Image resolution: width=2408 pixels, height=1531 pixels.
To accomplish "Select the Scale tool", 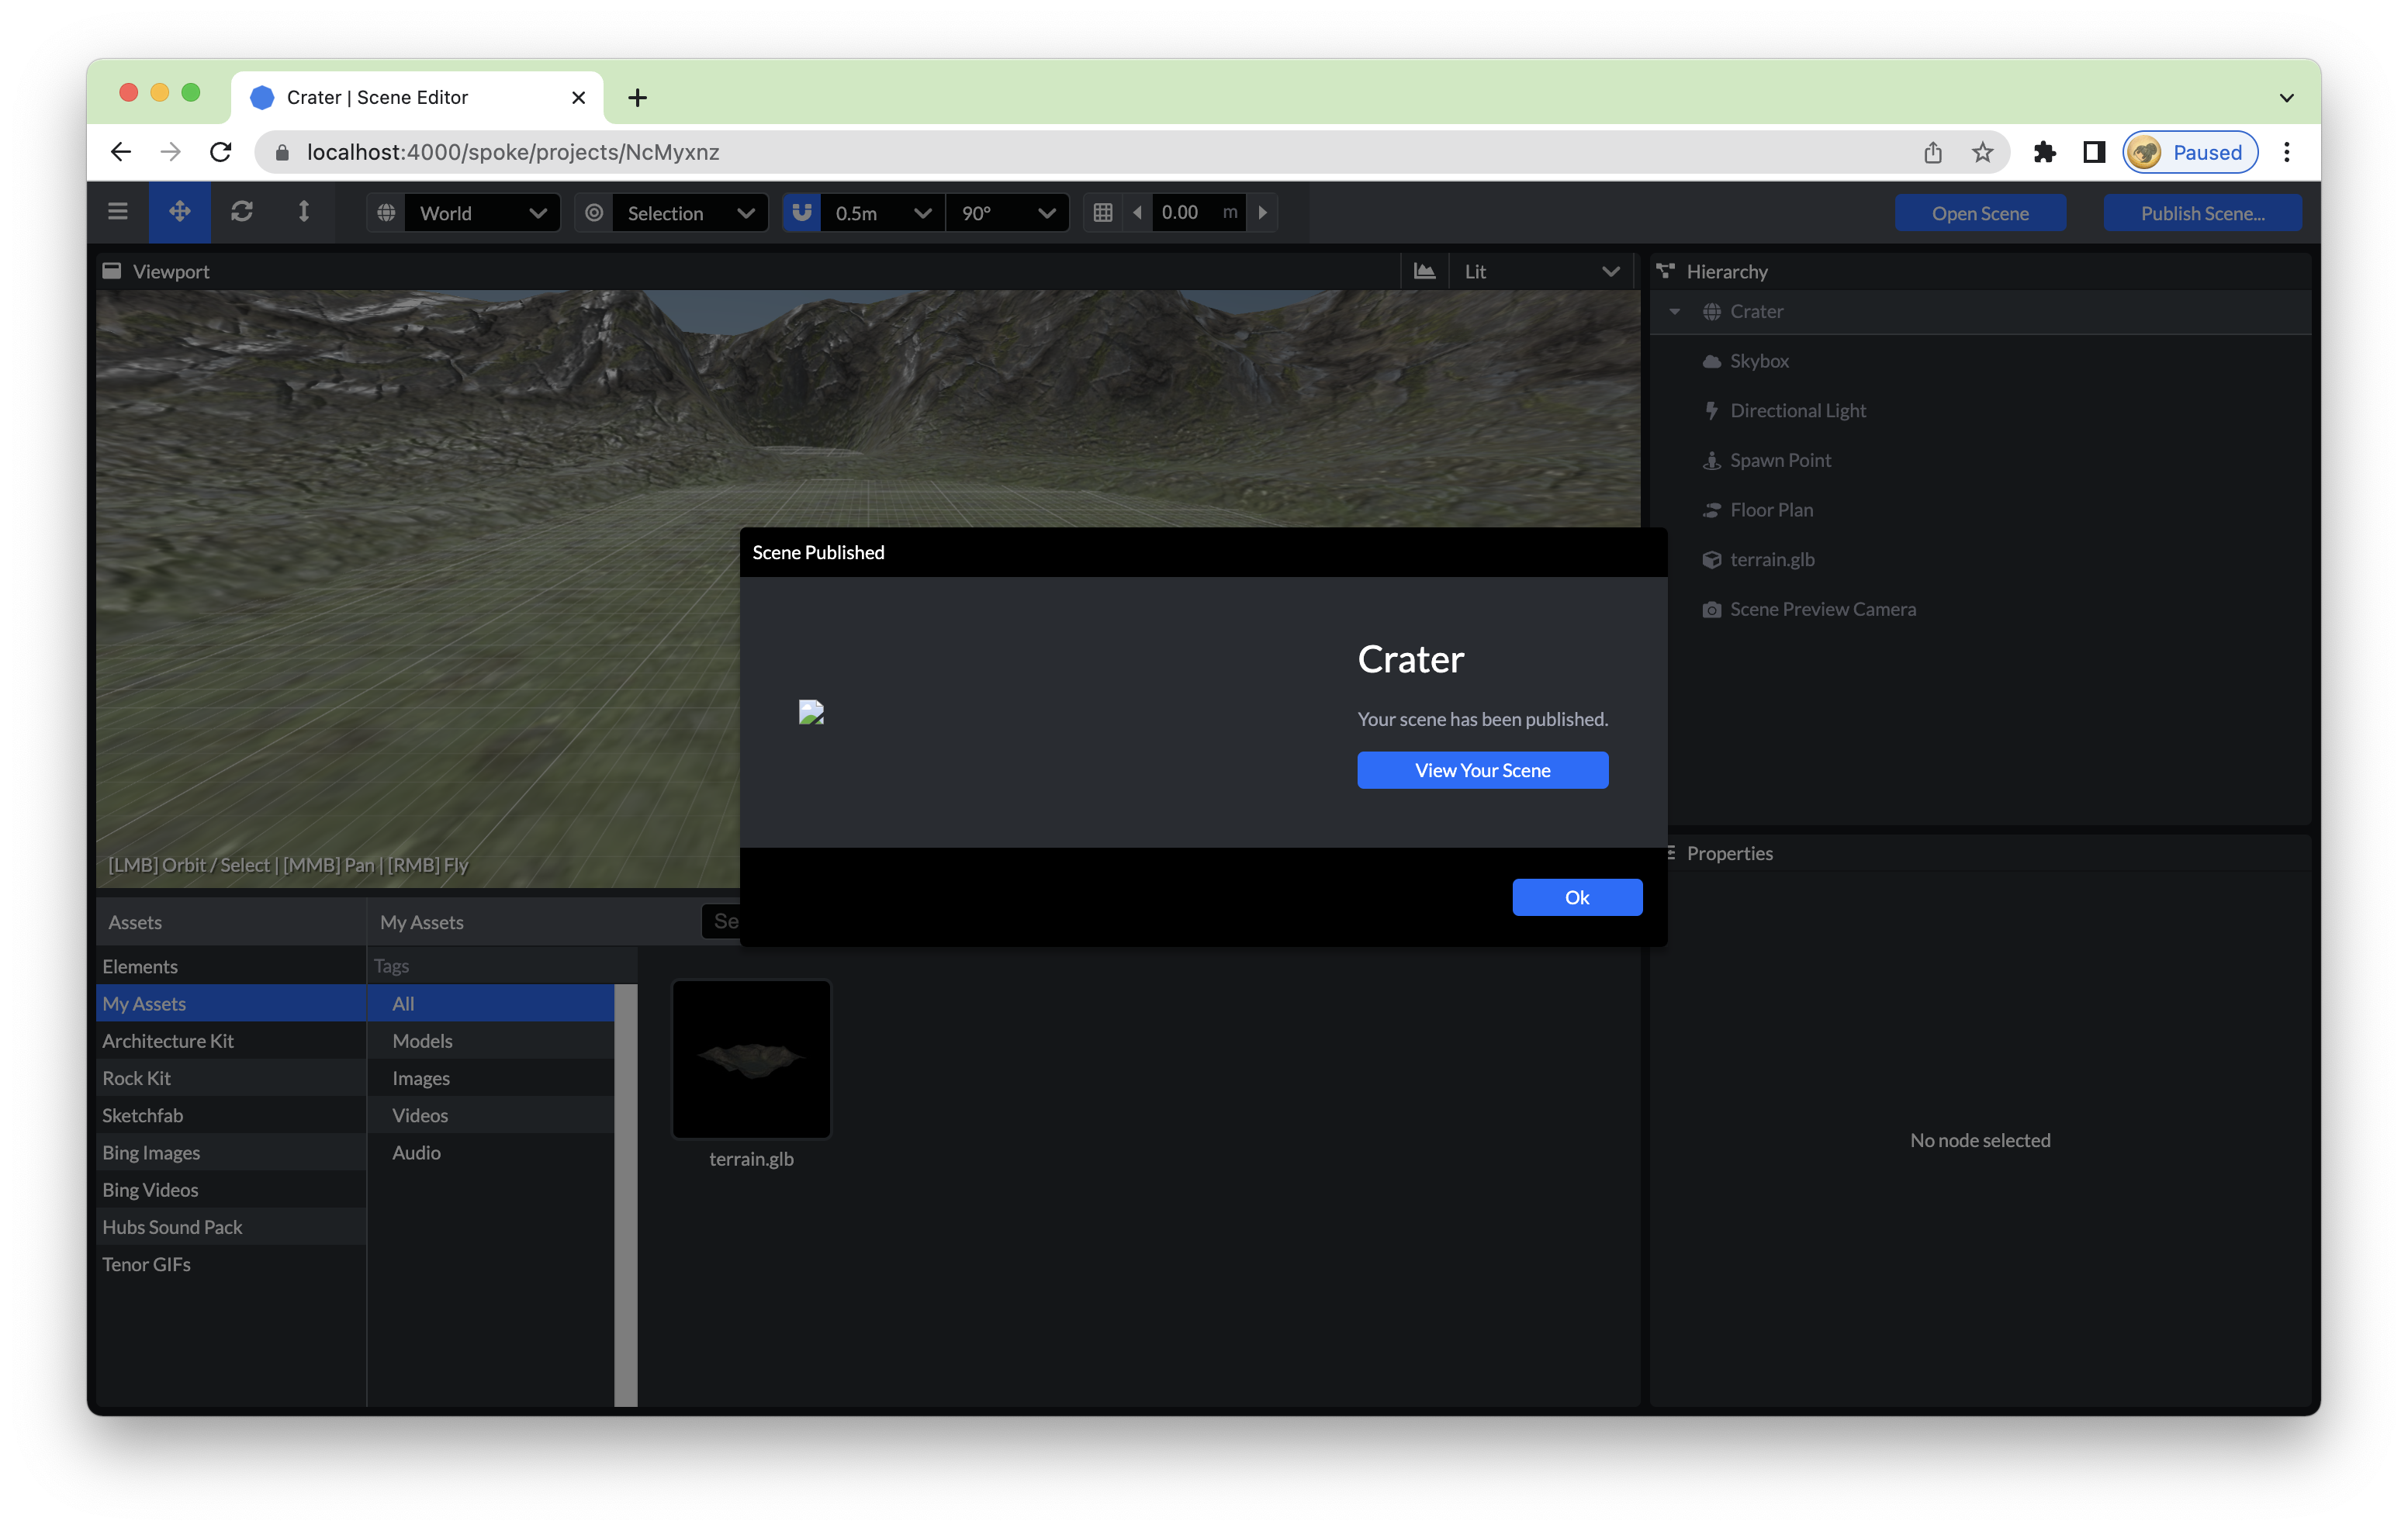I will point(303,212).
